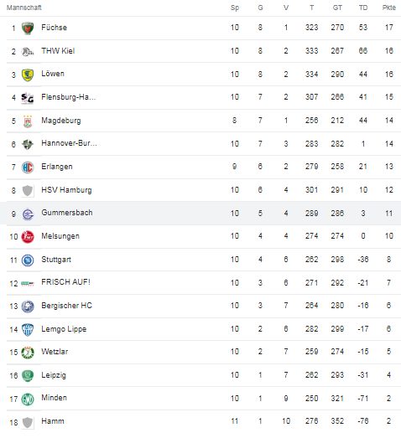Click the THW Kiel team logo
The width and height of the screenshot is (401, 438).
(28, 52)
